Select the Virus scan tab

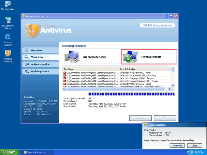point(37,57)
